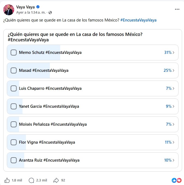Expand the 9% Yanet García results chevron
The width and height of the screenshot is (184, 185).
click(173, 106)
